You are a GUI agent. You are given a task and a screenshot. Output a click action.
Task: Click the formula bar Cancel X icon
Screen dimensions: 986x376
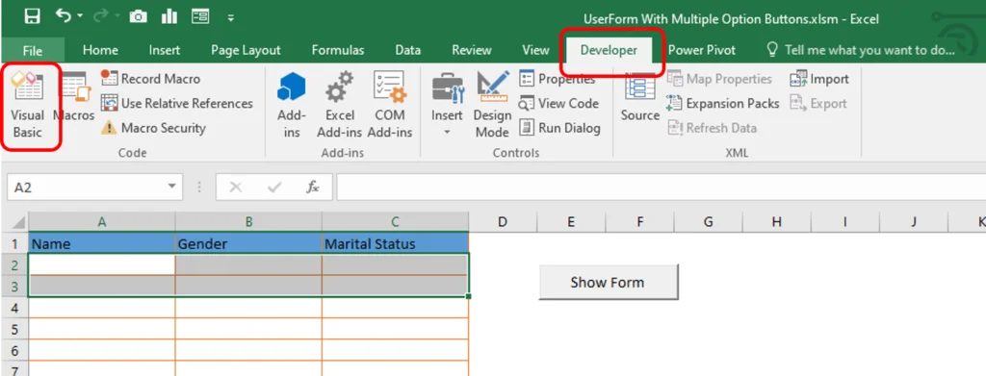[x=235, y=188]
